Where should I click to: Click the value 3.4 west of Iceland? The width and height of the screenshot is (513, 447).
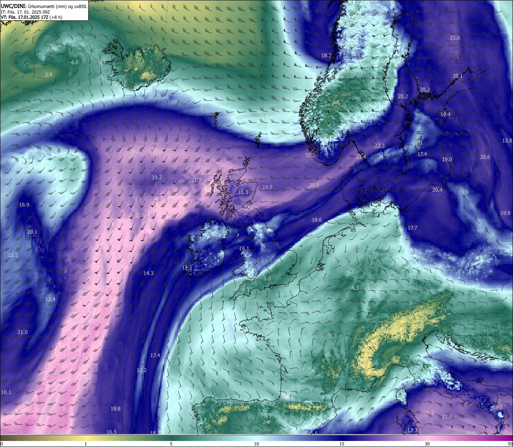pos(48,75)
